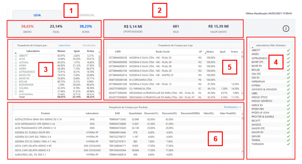Expand the ASTRAZENECA laboratory row
The image size is (302, 164).
[x=16, y=71]
